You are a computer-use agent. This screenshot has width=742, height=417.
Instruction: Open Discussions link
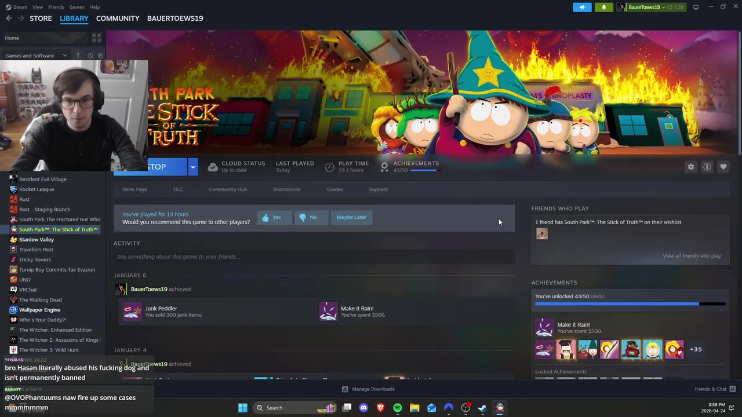tap(287, 189)
